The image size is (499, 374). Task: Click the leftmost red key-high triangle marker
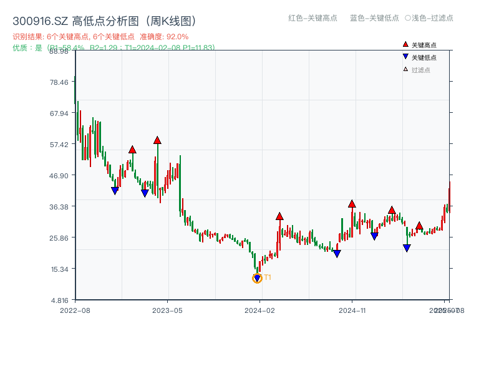[133, 150]
